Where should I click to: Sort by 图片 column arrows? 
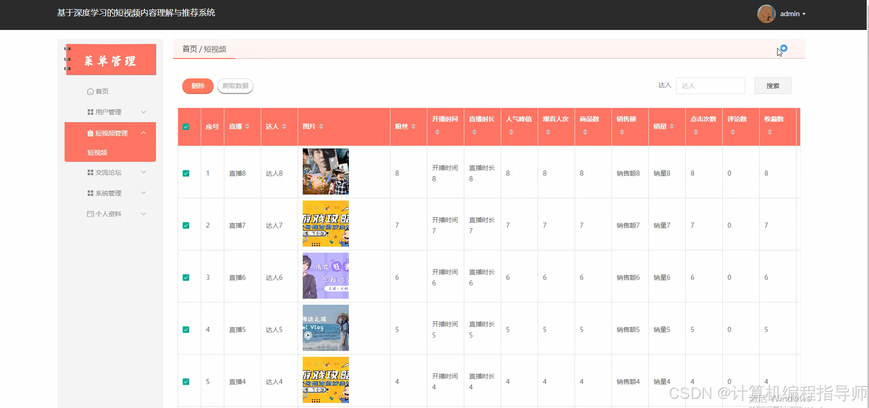[x=321, y=126]
